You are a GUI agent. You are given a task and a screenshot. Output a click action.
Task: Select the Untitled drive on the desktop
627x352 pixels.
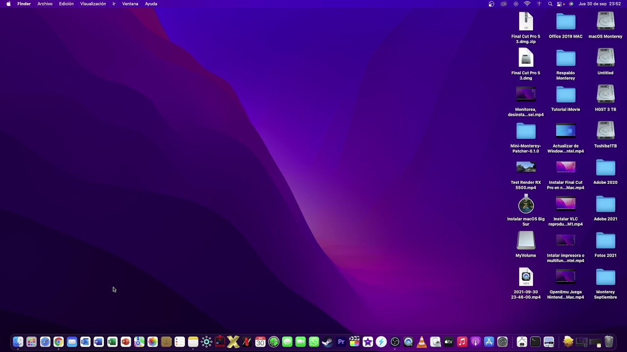[x=605, y=62]
